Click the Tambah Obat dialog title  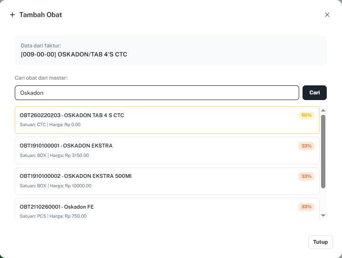[x=41, y=15]
